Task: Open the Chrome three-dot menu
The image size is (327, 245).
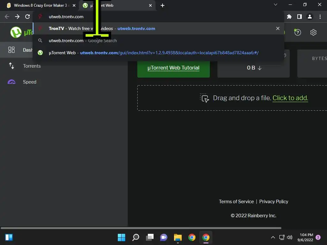Action: tap(320, 17)
